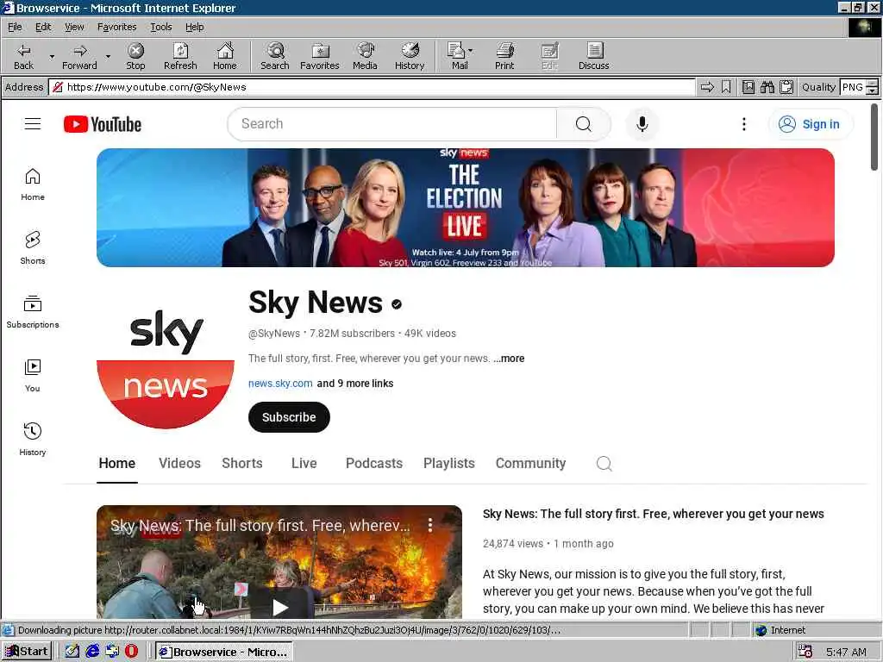Switch to the Live channel tab
883x662 pixels.
(304, 463)
